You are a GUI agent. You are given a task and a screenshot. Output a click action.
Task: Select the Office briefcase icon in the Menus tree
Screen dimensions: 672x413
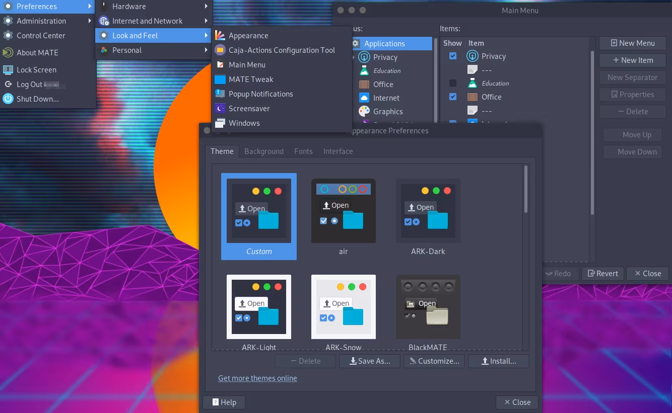(x=364, y=85)
